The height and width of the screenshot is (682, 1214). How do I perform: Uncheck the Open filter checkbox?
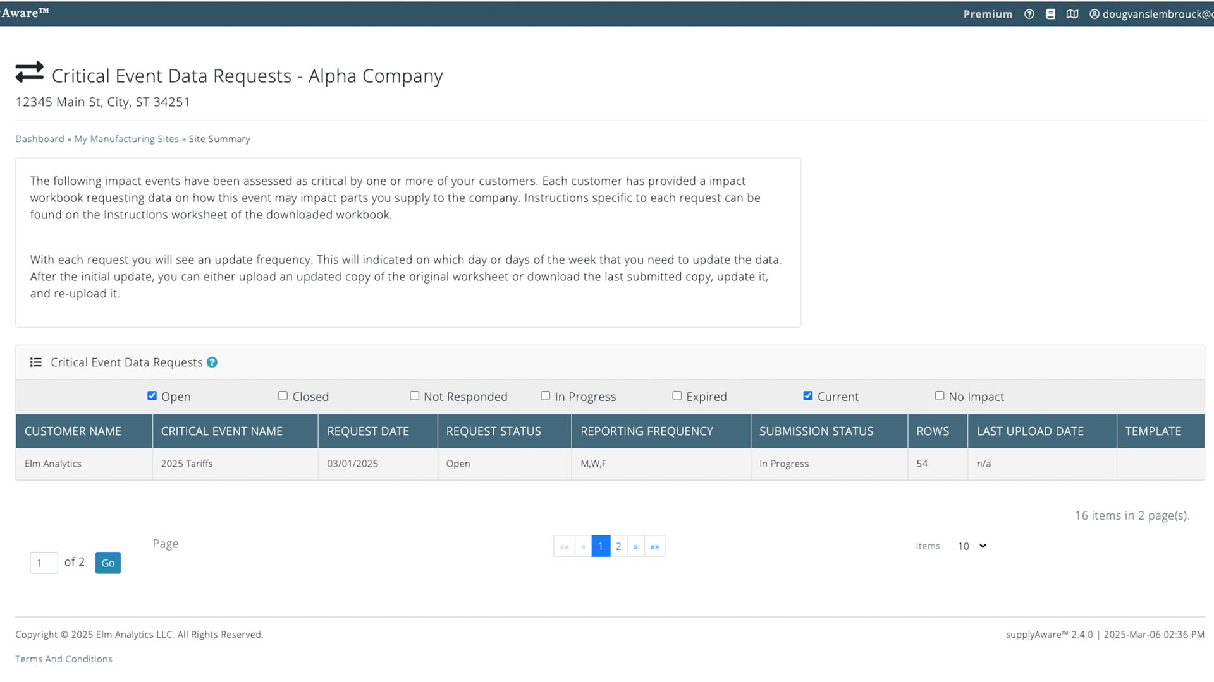152,396
